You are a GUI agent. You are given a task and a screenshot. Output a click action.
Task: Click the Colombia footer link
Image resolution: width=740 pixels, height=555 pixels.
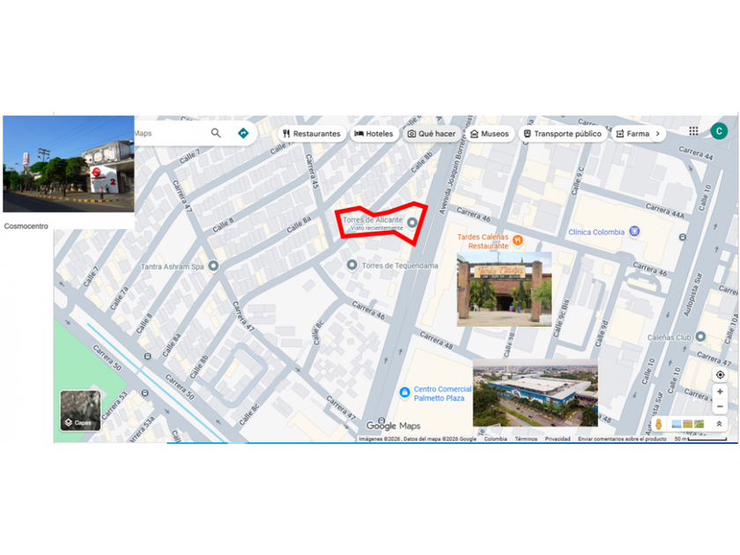pyautogui.click(x=495, y=439)
